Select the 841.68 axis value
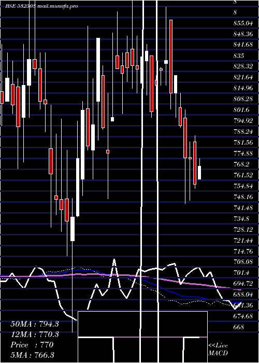 pyautogui.click(x=244, y=45)
